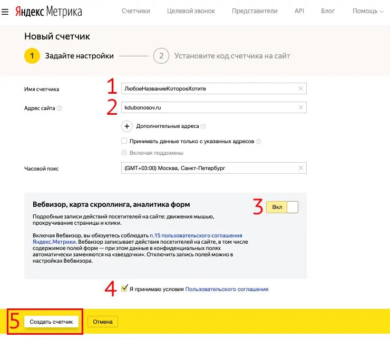Image resolution: width=390 pixels, height=340 pixels.
Task: Click the plus icon for additional addresses
Action: point(127,126)
